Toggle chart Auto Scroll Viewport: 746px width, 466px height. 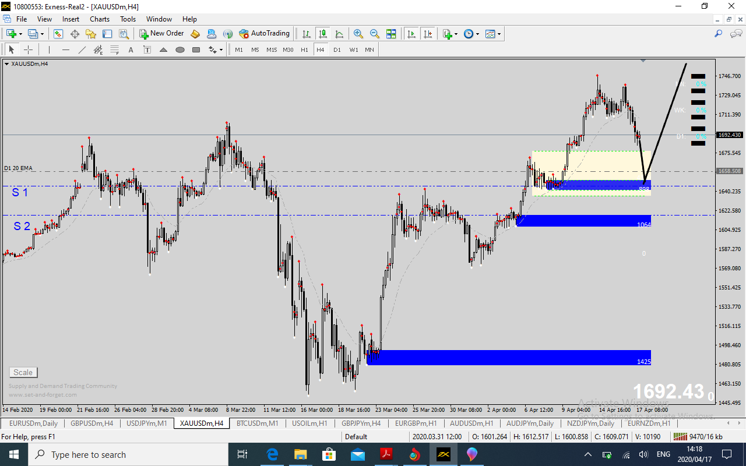(411, 34)
